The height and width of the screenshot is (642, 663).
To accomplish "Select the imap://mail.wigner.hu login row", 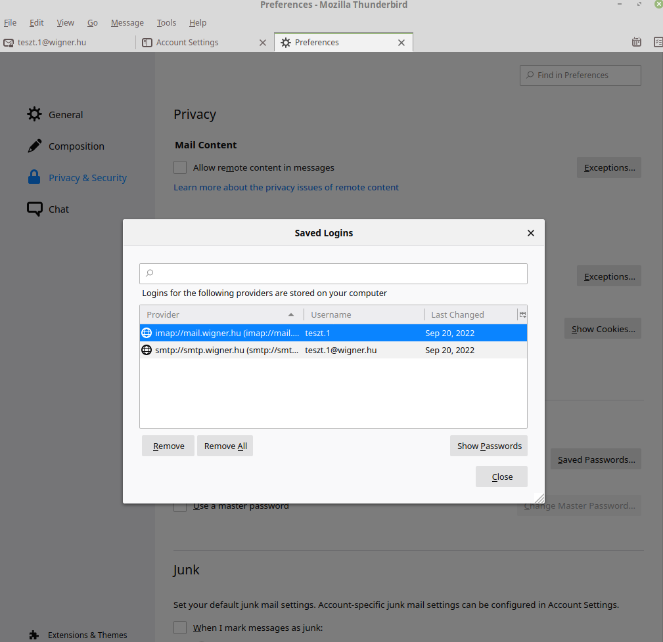I will pos(333,333).
